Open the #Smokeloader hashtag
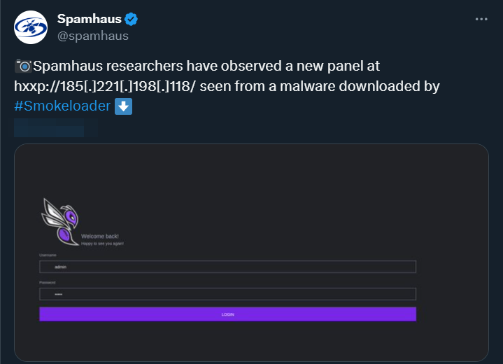This screenshot has height=364, width=503. tap(62, 107)
